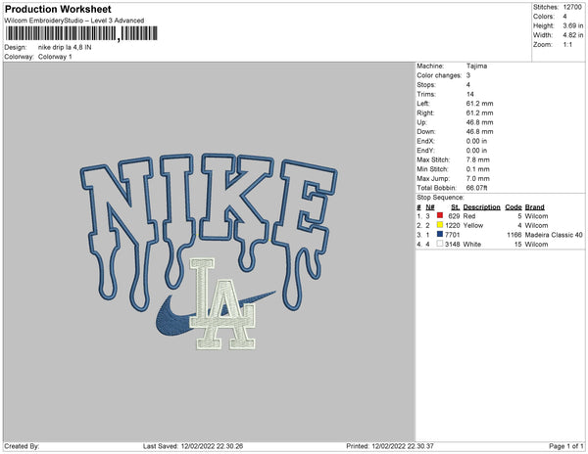
Task: Click stitch count '1220' in stop sequence
Action: (x=452, y=225)
